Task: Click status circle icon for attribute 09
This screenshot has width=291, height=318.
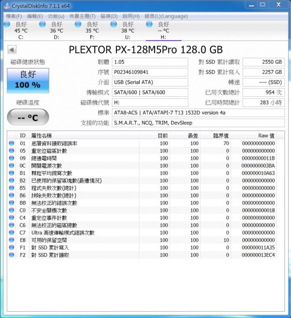Action: pos(12,158)
